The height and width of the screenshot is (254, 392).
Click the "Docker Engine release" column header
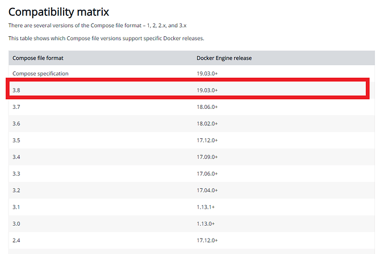tap(224, 58)
